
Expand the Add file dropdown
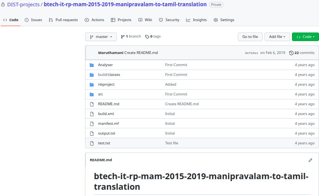pyautogui.click(x=277, y=37)
